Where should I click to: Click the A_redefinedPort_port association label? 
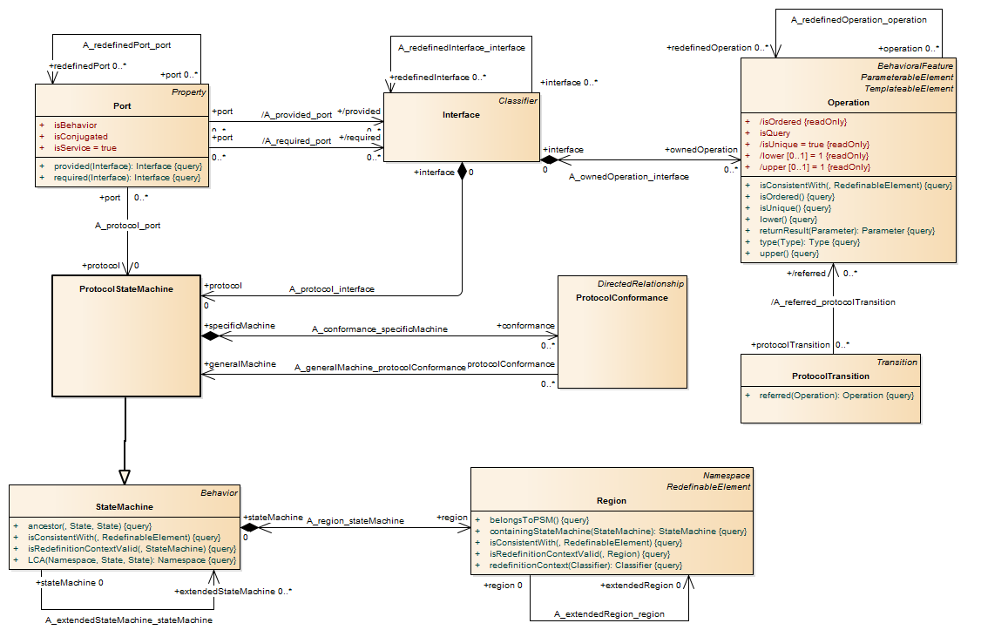coord(126,44)
